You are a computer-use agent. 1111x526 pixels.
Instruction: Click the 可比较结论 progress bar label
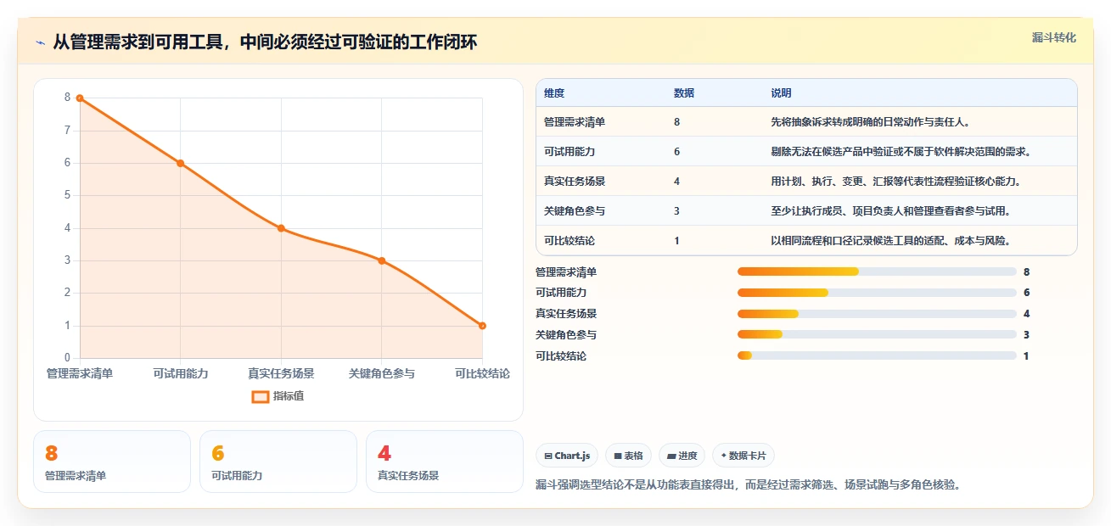point(561,356)
